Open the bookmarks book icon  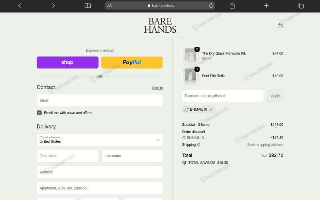[88, 5]
